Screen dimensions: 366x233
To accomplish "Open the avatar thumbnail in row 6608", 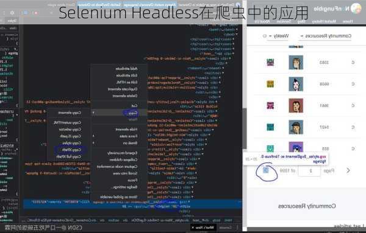I will pyautogui.click(x=296, y=84).
